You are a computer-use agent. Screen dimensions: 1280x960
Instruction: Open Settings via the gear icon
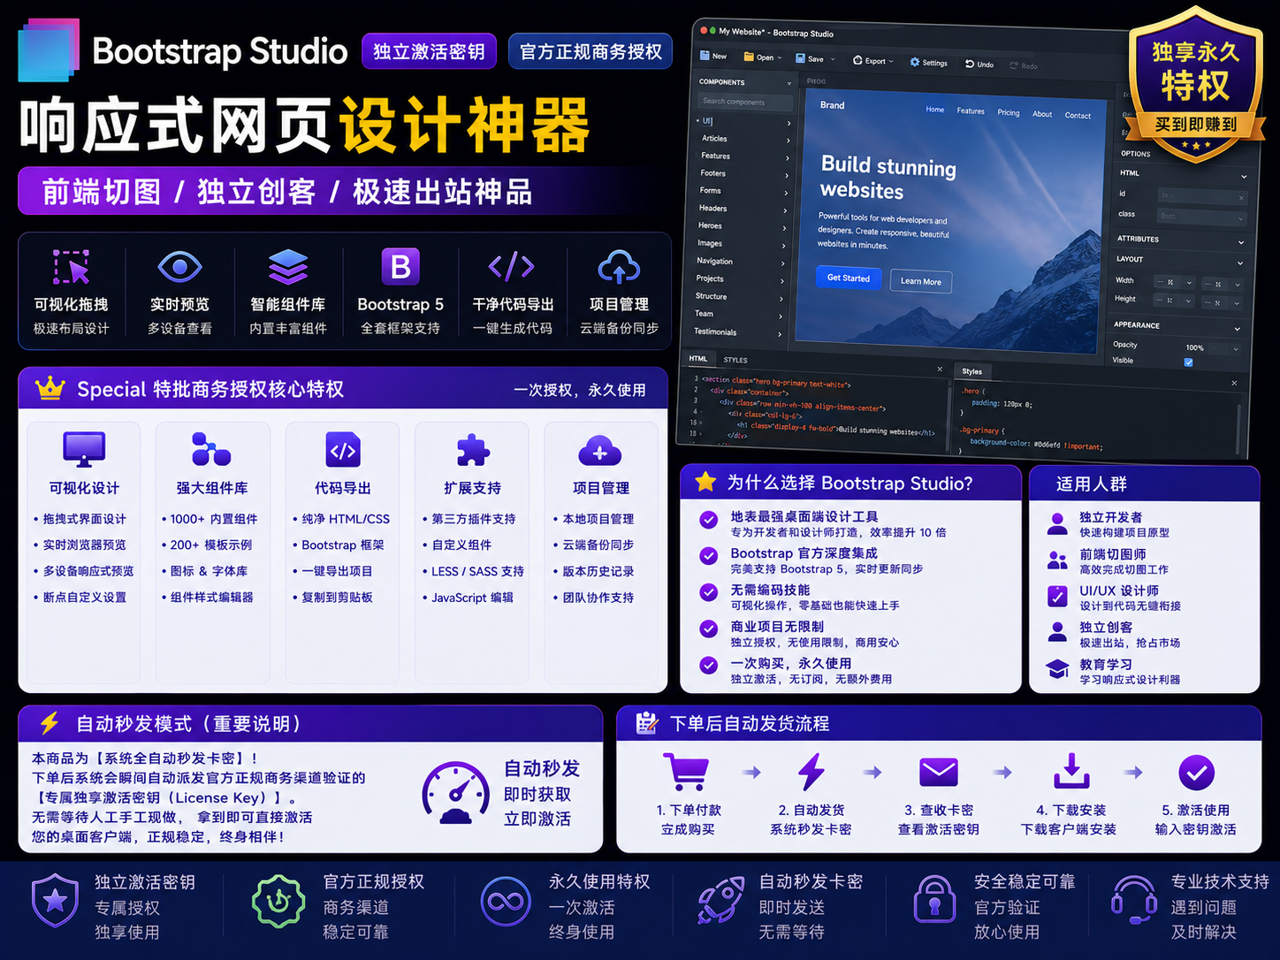[915, 62]
